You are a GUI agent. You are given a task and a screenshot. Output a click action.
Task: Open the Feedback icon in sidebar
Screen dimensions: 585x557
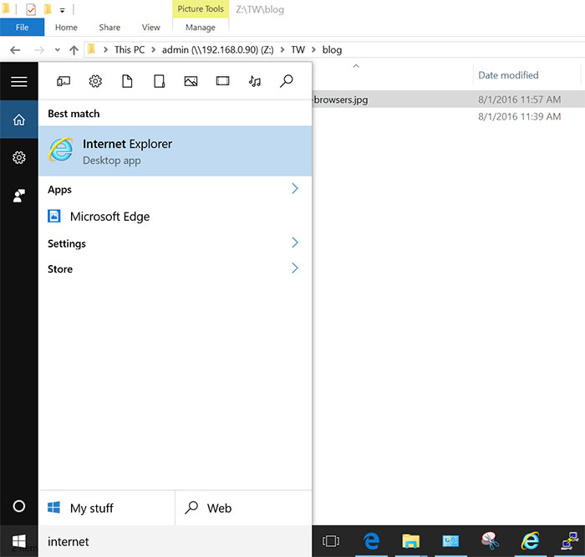(x=19, y=195)
